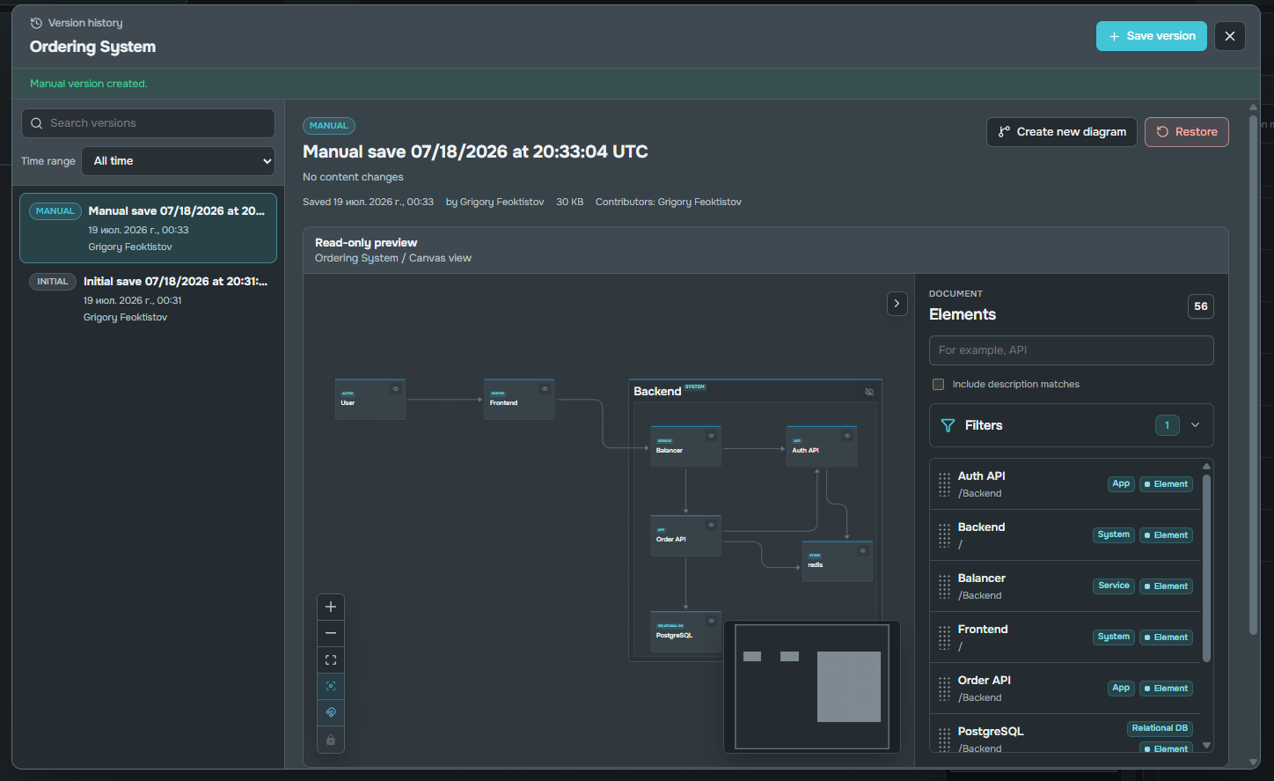Toggle visibility eye on Frontend node
The height and width of the screenshot is (781, 1274).
pyautogui.click(x=545, y=388)
